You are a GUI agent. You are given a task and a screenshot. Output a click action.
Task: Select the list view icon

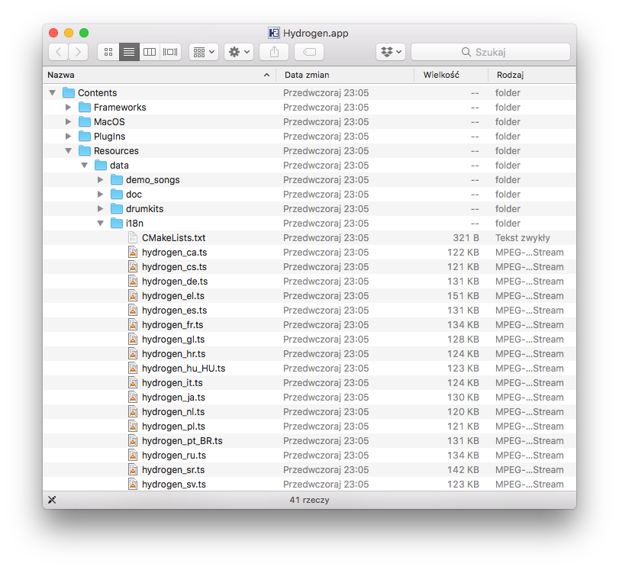point(128,52)
